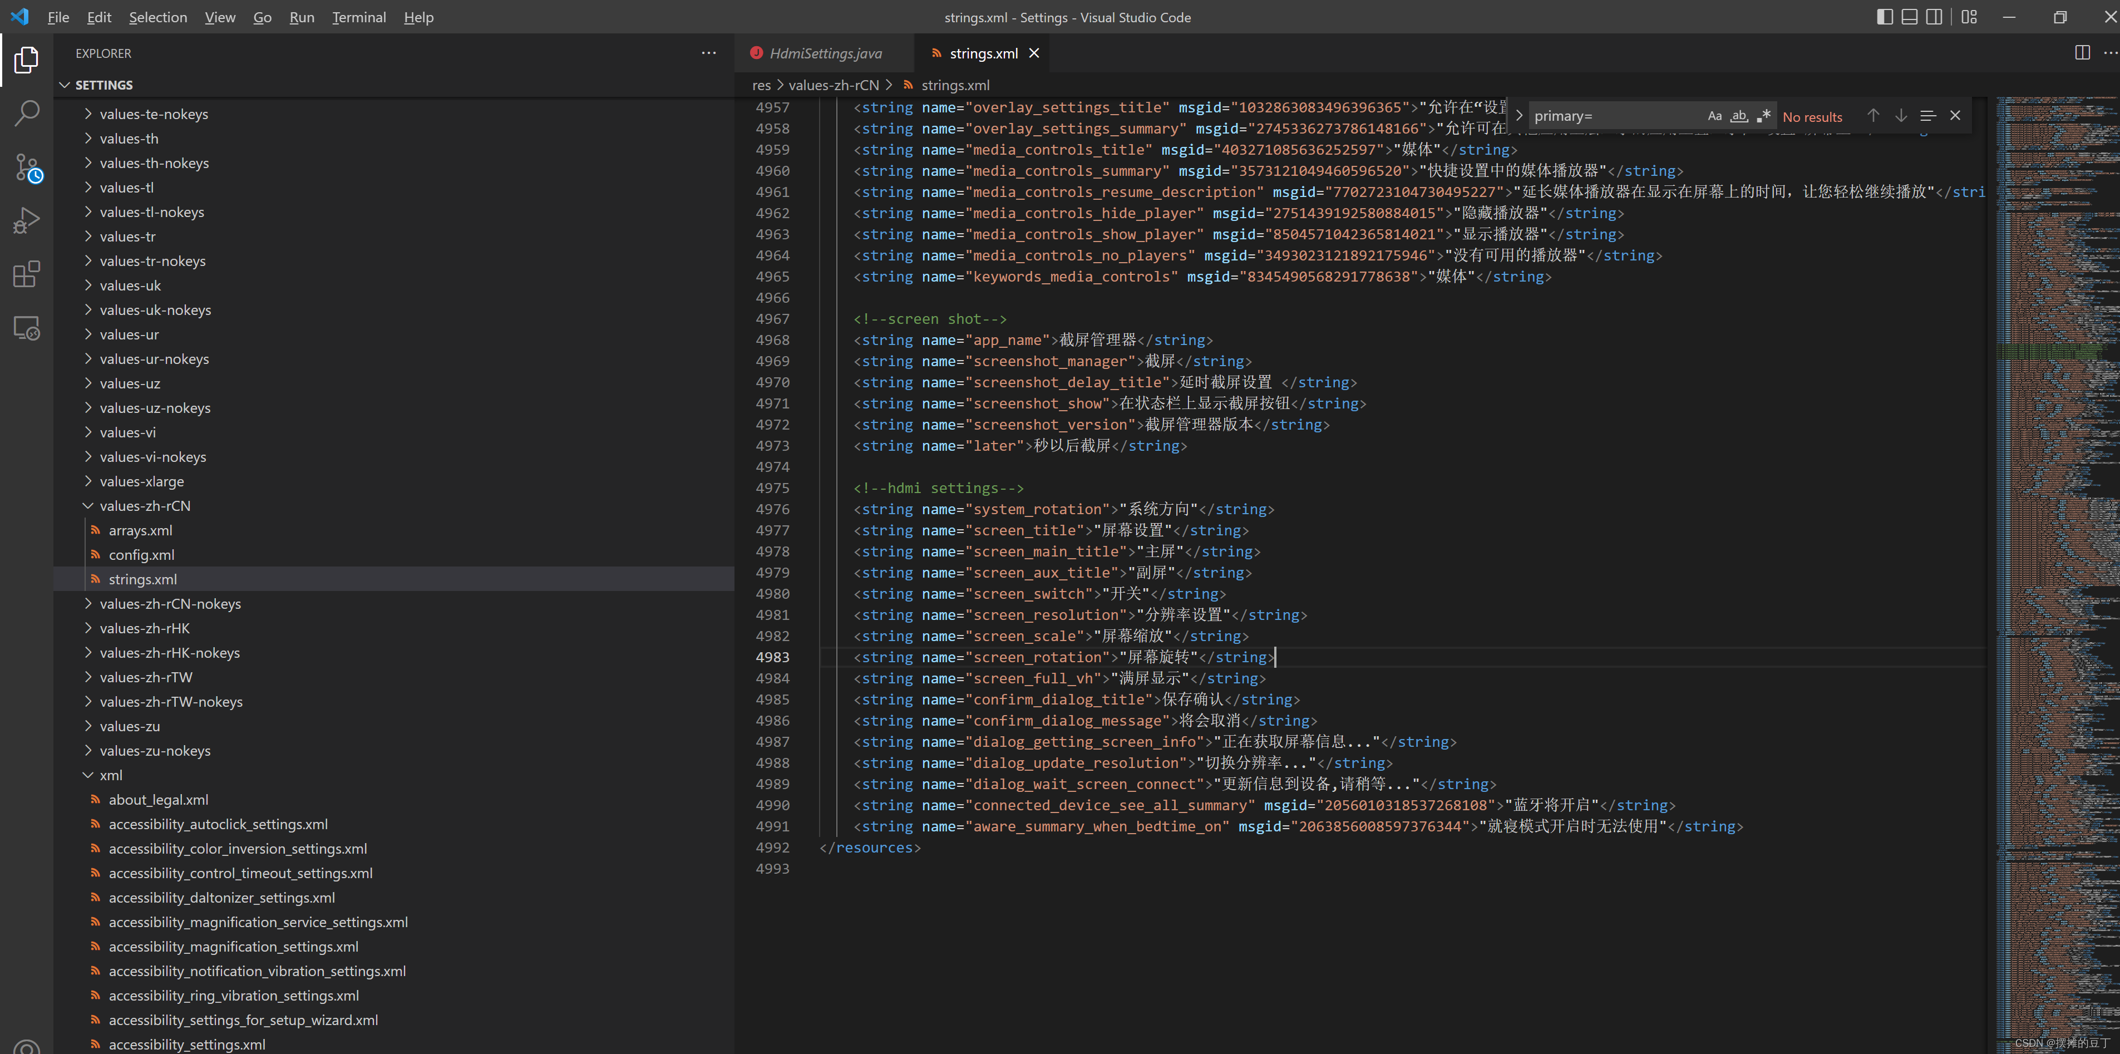This screenshot has height=1054, width=2120.
Task: Open the Selection menu
Action: pyautogui.click(x=158, y=17)
